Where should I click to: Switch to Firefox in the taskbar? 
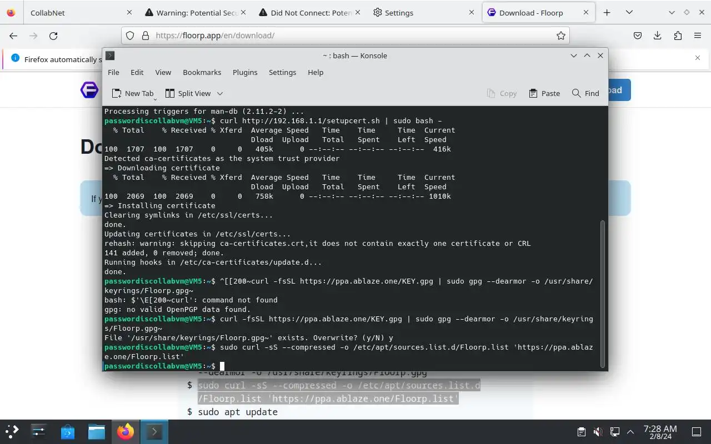pyautogui.click(x=126, y=431)
